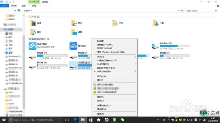The width and height of the screenshot is (220, 123).
Task: Click the search magnifier icon
Action: [x=216, y=11]
